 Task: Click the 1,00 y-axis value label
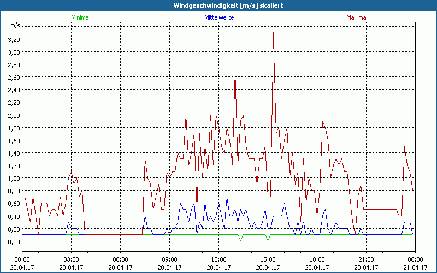point(14,178)
